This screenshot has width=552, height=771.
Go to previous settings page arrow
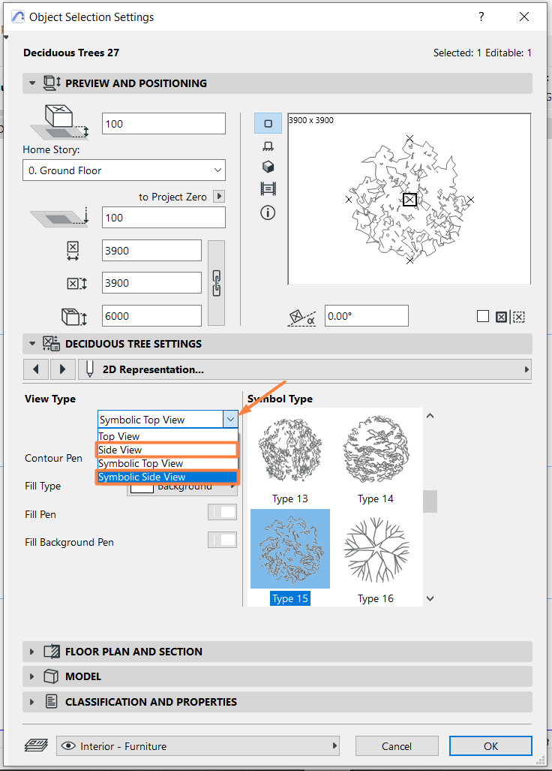pyautogui.click(x=36, y=369)
